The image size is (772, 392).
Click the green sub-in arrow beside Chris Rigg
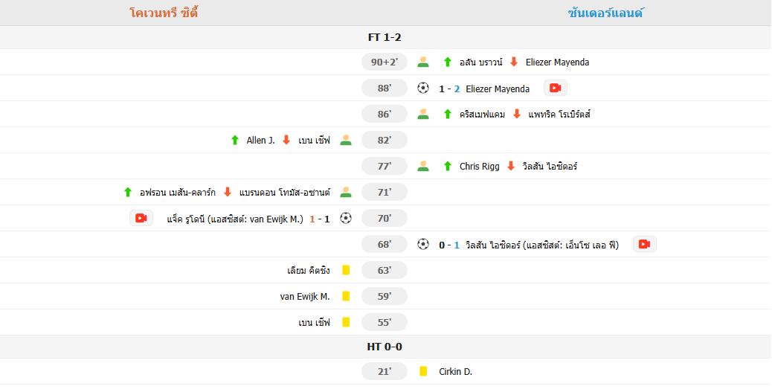[x=447, y=166]
